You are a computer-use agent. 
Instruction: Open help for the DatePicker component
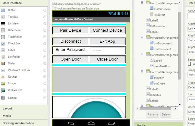pos(45,30)
